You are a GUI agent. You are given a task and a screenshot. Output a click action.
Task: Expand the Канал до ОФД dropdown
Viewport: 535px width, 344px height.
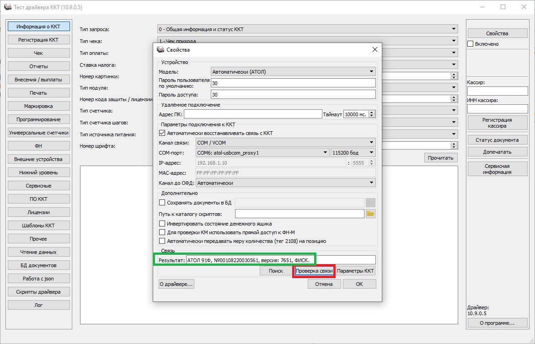(x=285, y=183)
